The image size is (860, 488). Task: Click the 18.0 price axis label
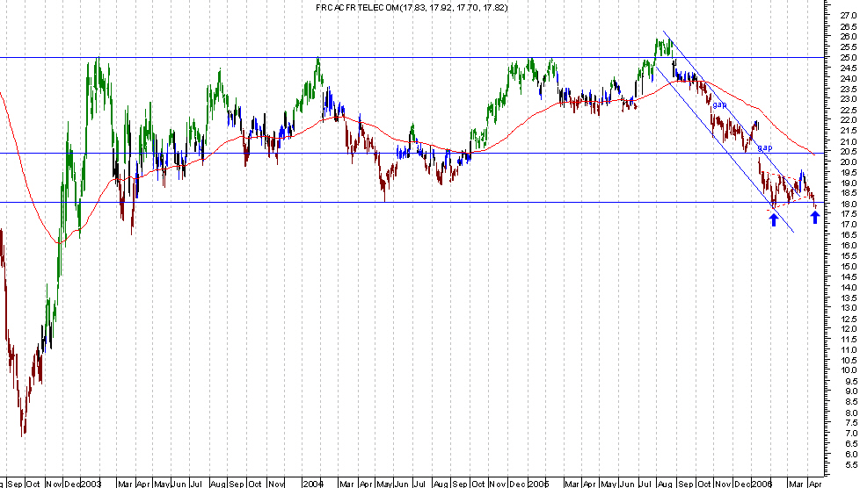point(848,204)
